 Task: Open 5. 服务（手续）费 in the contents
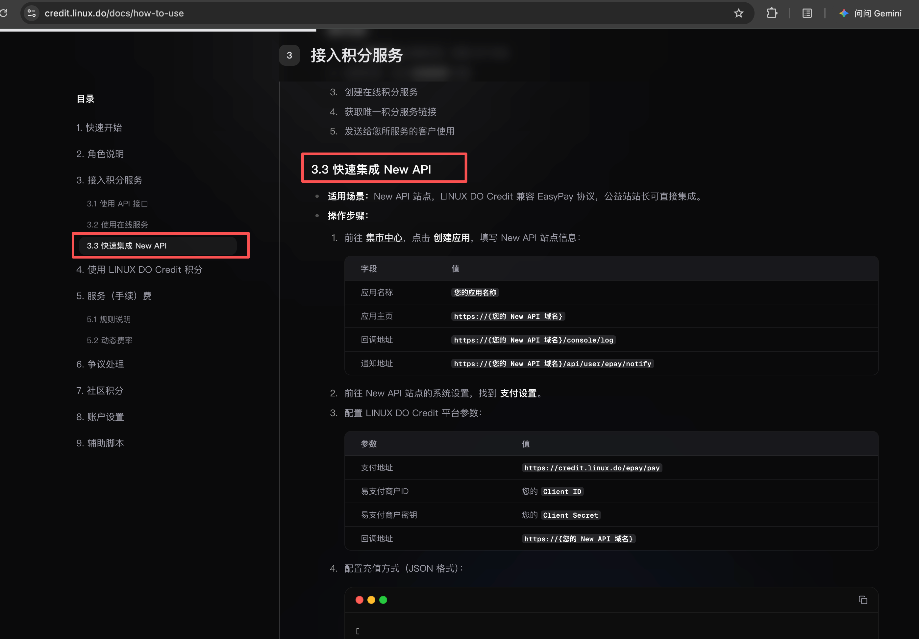tap(114, 296)
